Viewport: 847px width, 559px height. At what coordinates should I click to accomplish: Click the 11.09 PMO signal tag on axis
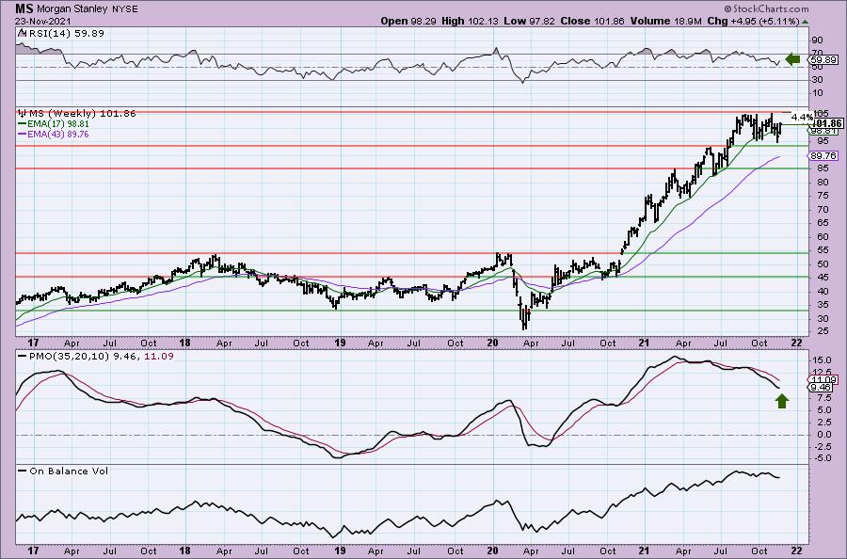click(824, 379)
